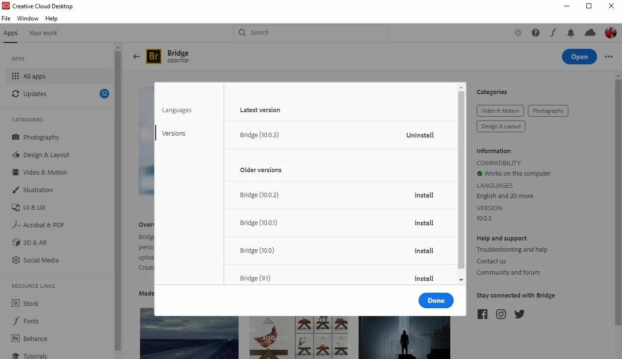
Task: Open the Window menu
Action: pyautogui.click(x=28, y=19)
